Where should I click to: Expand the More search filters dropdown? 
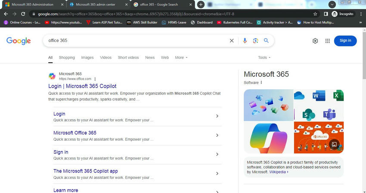(x=181, y=57)
